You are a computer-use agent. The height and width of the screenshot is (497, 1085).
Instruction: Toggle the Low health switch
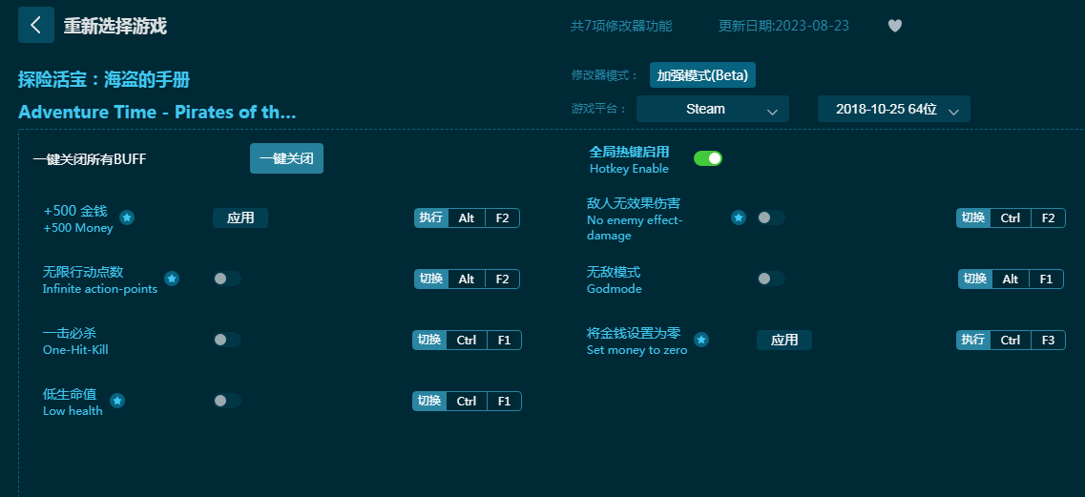[226, 401]
